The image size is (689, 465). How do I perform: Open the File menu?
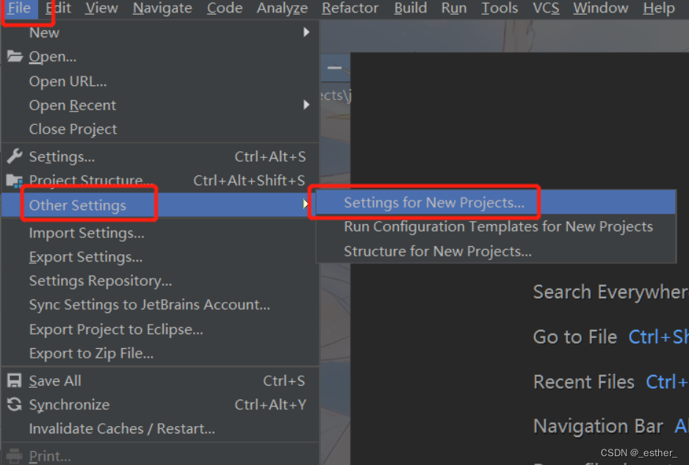(19, 8)
